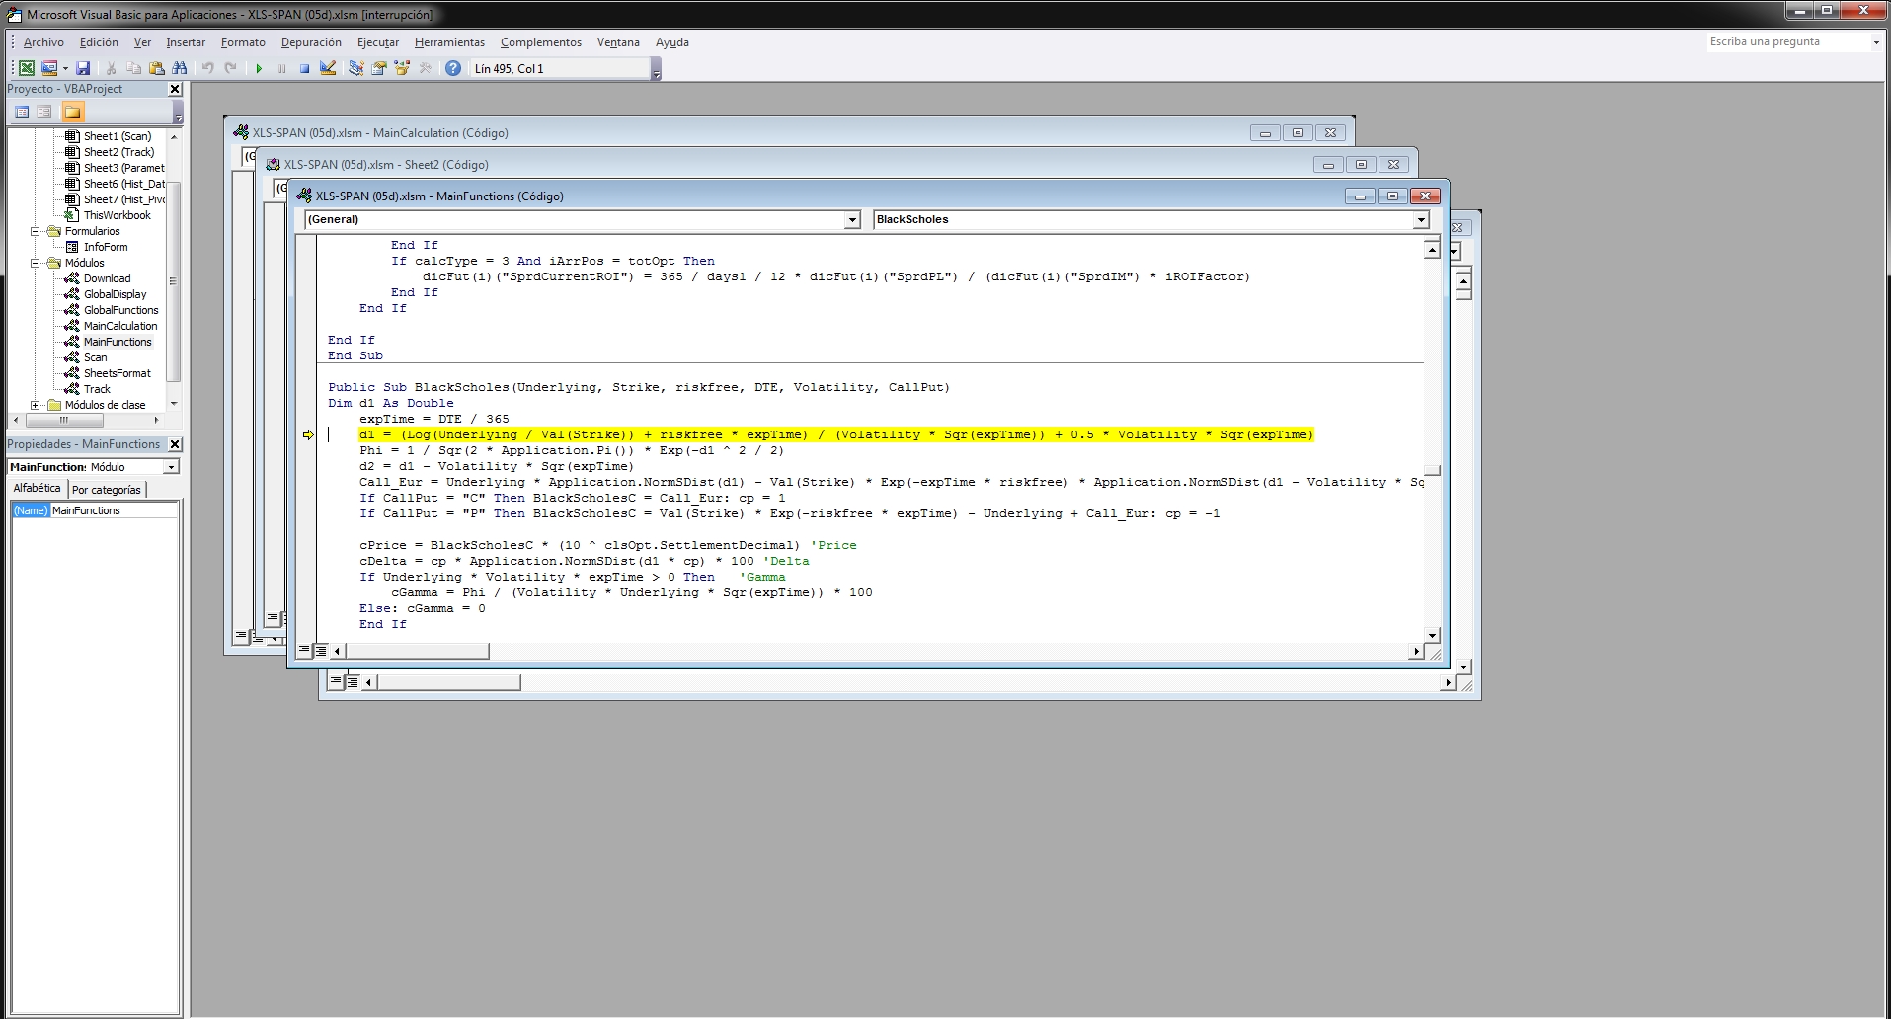The height and width of the screenshot is (1019, 1891).
Task: Click the (Name) property value field
Action: (114, 510)
